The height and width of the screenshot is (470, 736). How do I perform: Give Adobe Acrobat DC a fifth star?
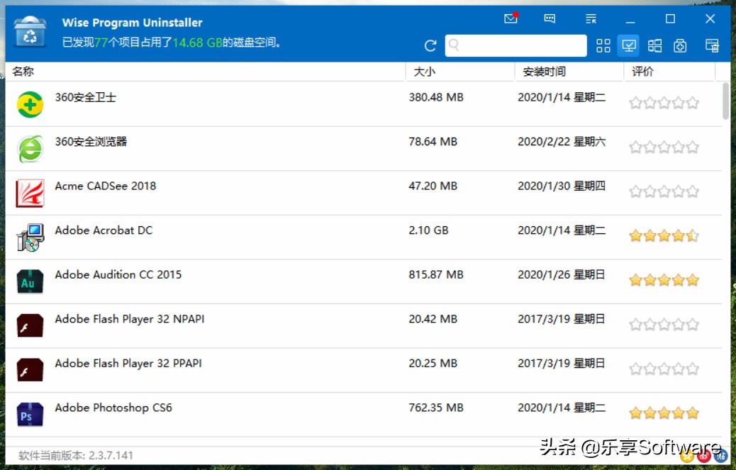pos(691,235)
